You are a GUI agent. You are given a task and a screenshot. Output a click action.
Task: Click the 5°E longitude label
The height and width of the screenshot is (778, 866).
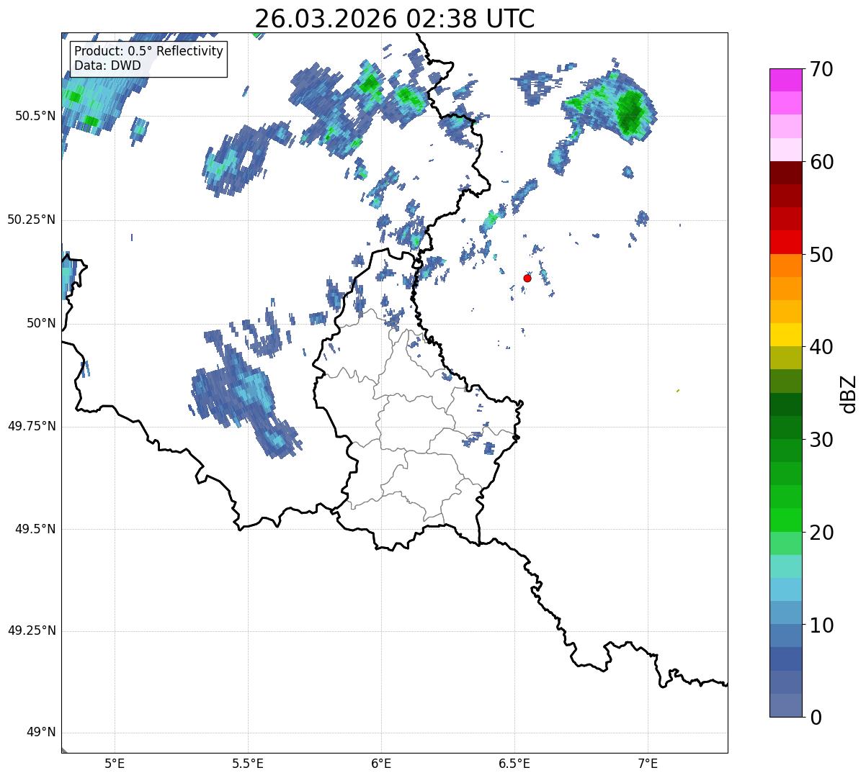pos(115,763)
